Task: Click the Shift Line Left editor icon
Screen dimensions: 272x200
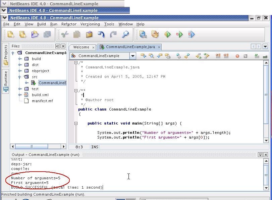Action: pos(218,56)
